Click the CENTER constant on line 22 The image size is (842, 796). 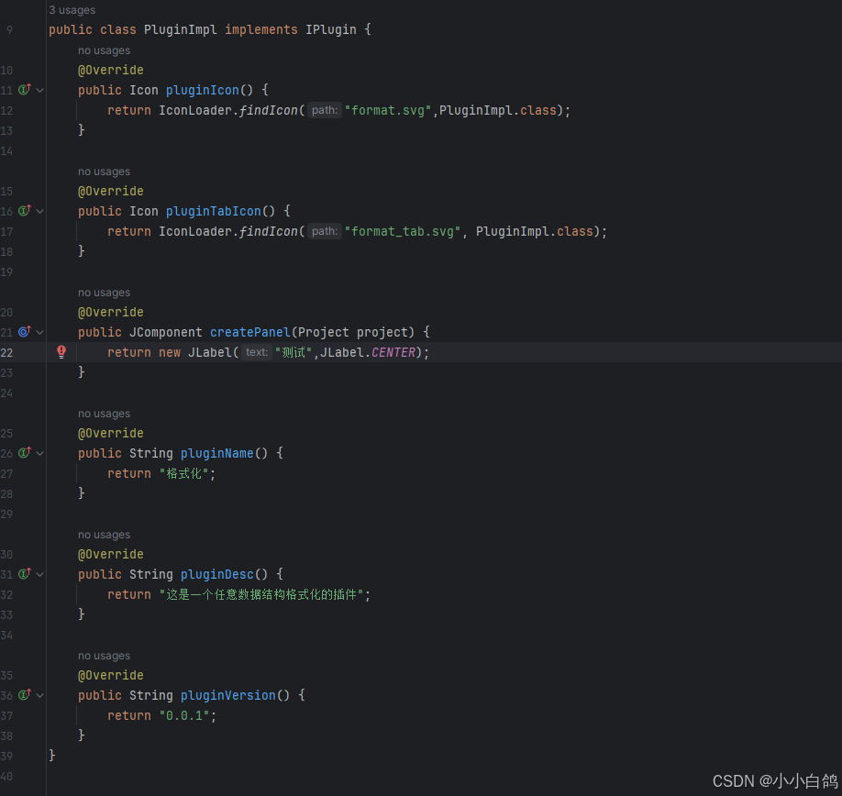393,352
